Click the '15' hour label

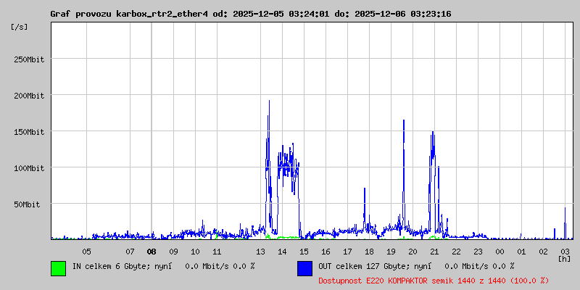click(x=304, y=252)
